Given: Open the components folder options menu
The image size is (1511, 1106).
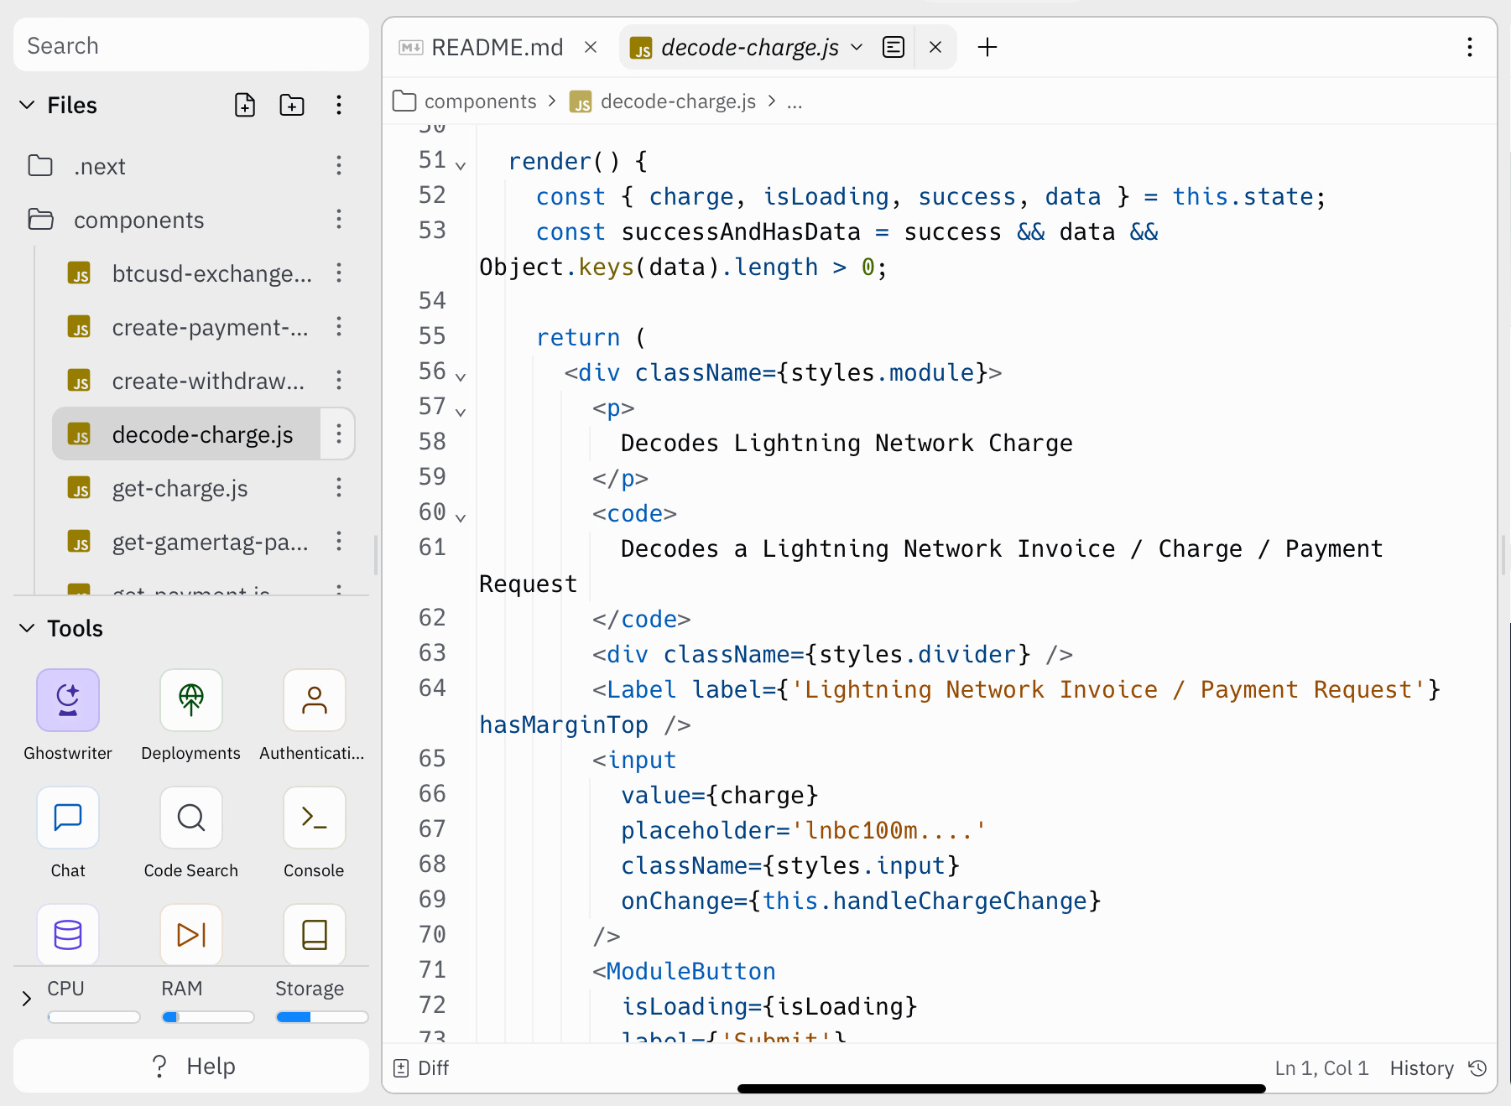Looking at the screenshot, I should pyautogui.click(x=339, y=219).
